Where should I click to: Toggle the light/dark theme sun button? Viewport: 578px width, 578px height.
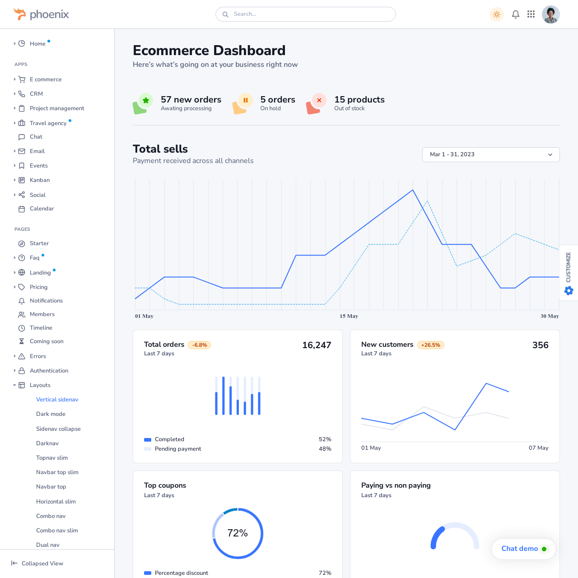click(x=497, y=14)
